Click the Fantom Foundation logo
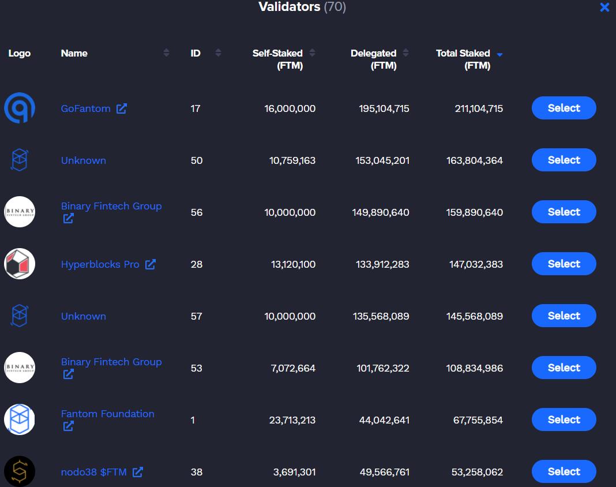 click(x=20, y=419)
